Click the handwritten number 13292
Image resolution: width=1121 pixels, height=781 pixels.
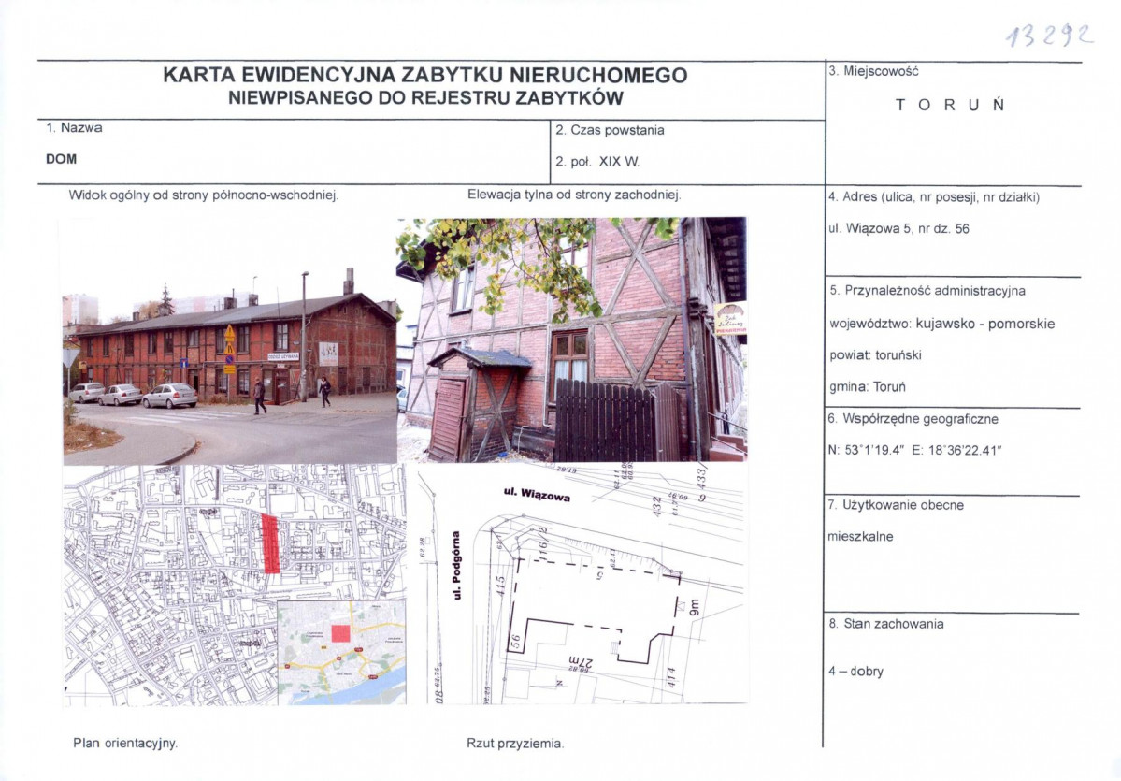click(x=1050, y=35)
